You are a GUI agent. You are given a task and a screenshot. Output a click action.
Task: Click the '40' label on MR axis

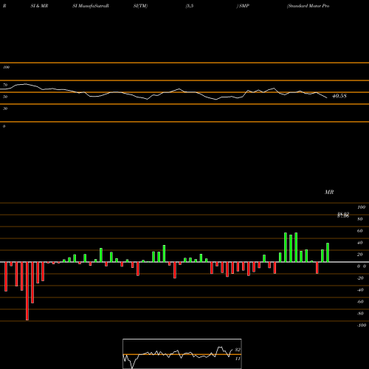pos(360,243)
